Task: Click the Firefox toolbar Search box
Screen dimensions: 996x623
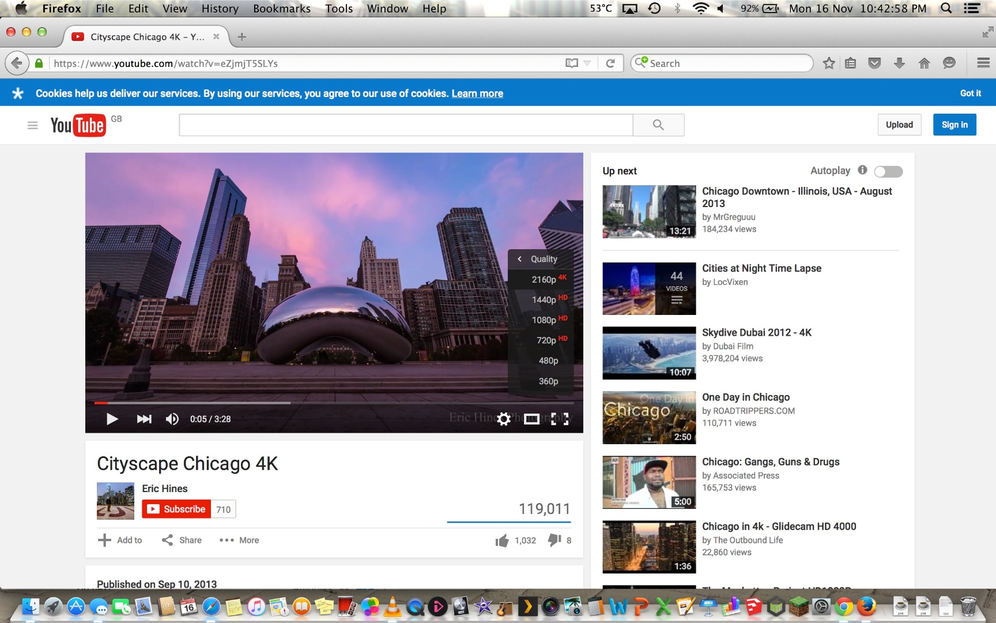Action: [722, 63]
